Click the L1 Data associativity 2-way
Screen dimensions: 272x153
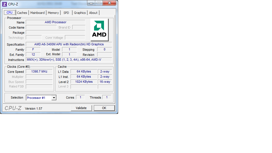[x=105, y=71]
